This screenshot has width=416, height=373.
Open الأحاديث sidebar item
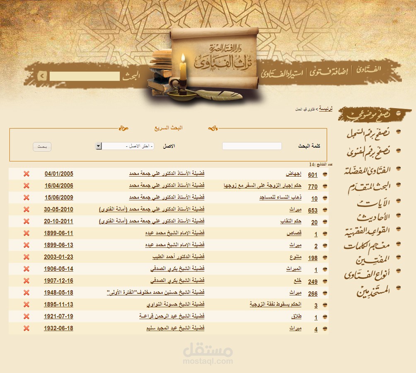pos(374,216)
